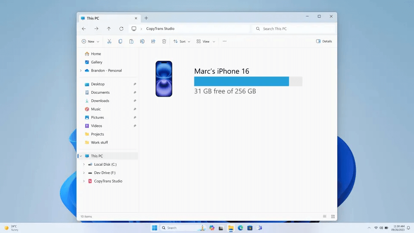Add a new tab with plus icon

[146, 18]
